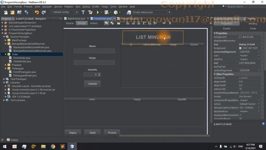
Task: Click the Redo arrow icon
Action: tap(44, 12)
